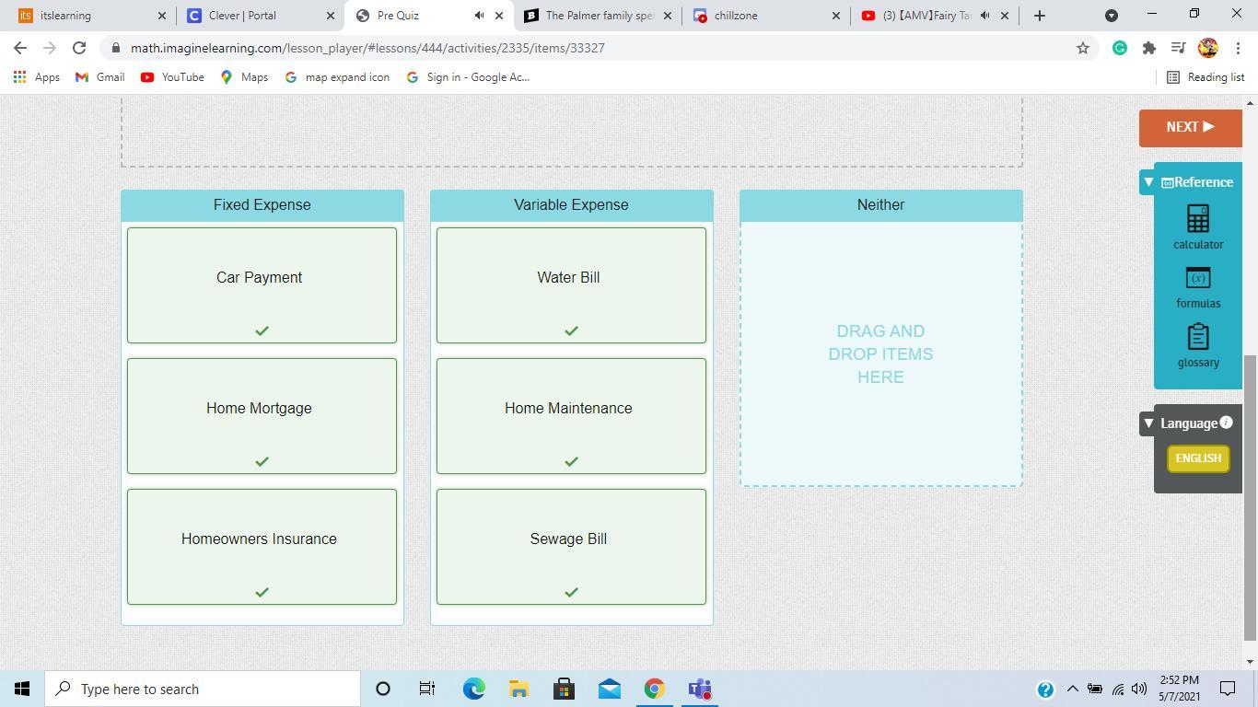Click the address bar URL
This screenshot has height=707, width=1258.
(367, 48)
